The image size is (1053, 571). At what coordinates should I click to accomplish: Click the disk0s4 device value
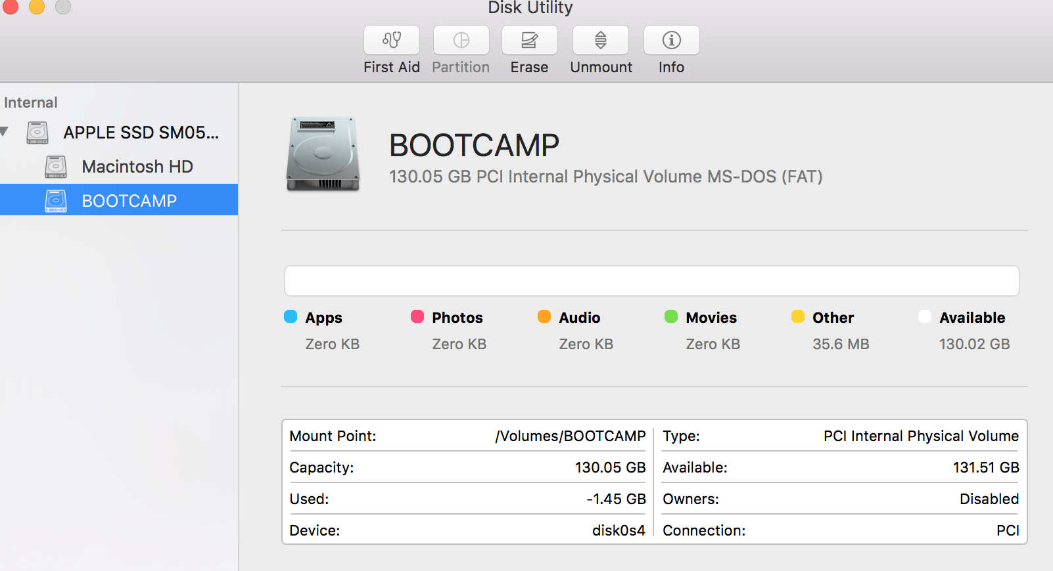pos(619,530)
